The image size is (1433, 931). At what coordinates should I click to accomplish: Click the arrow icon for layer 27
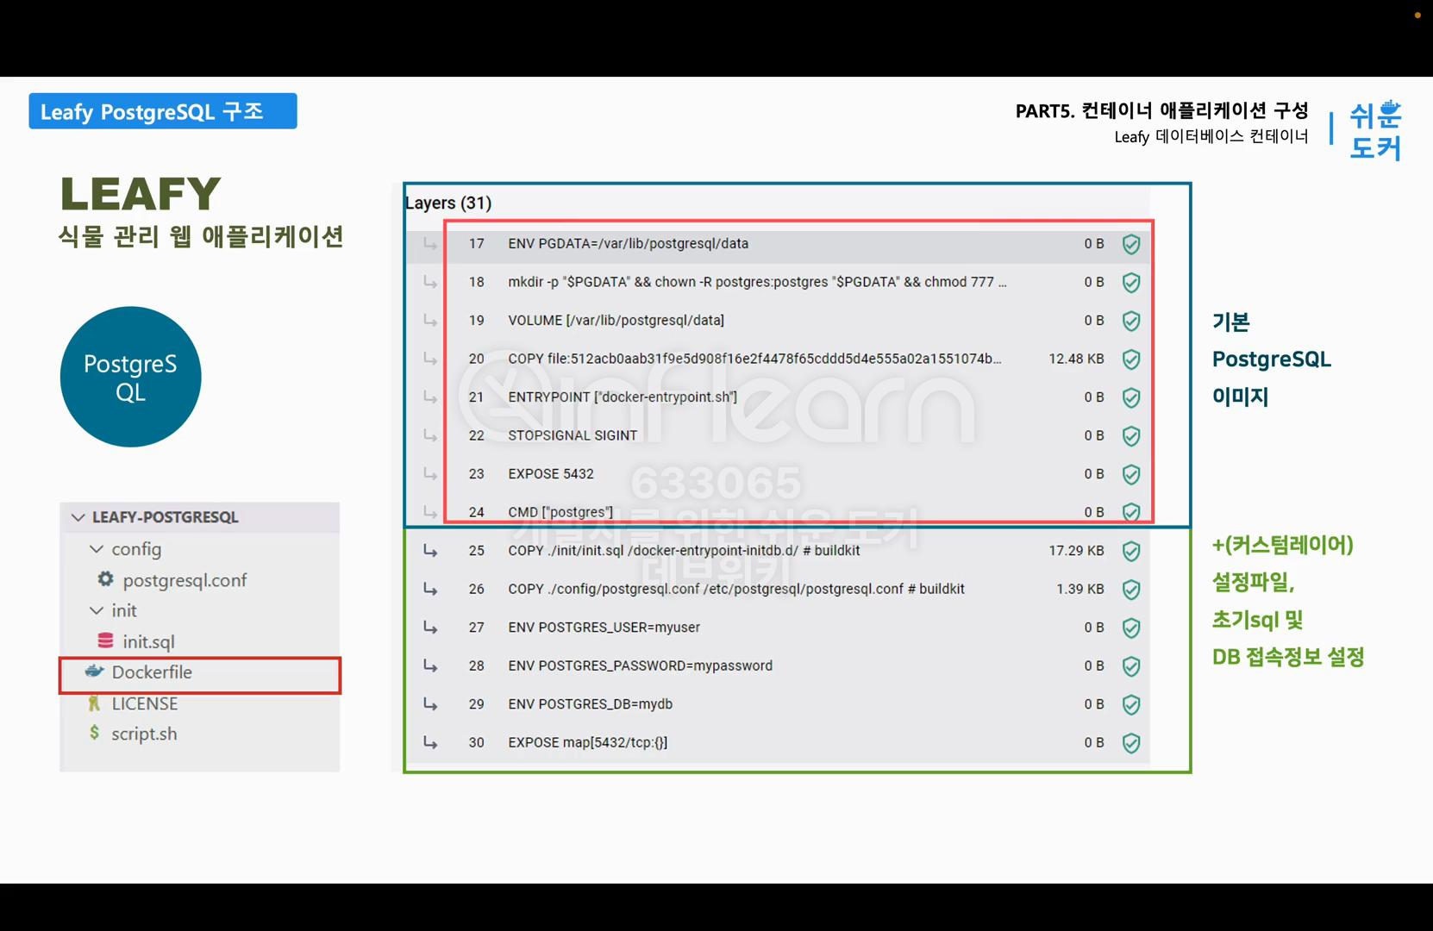[x=430, y=627]
